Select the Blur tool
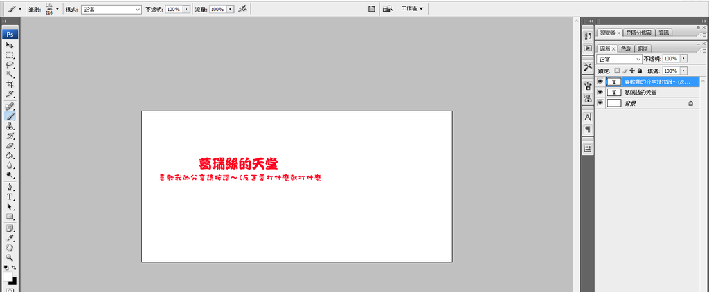The image size is (709, 292). point(10,165)
